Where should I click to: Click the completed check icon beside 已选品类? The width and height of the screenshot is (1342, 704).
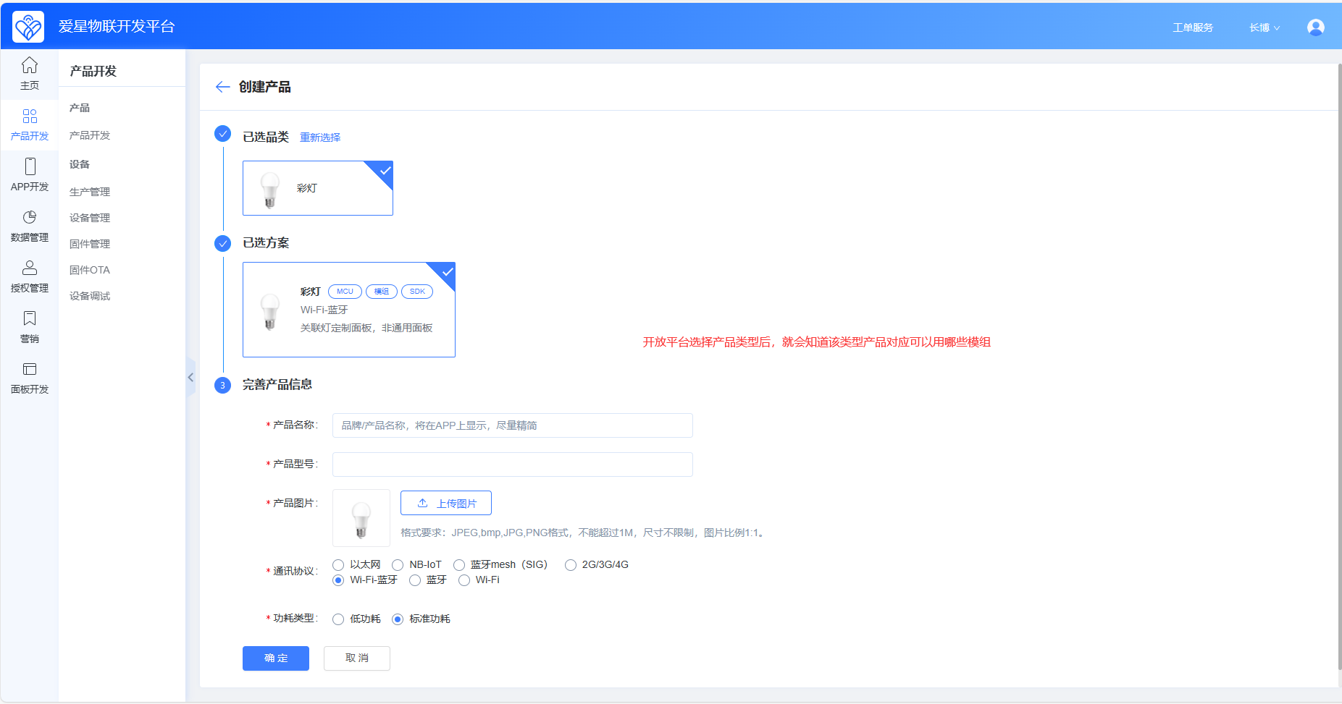223,134
